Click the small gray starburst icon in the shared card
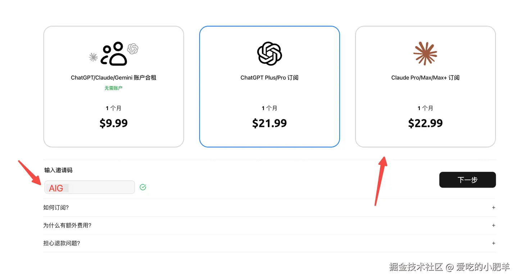 click(93, 57)
